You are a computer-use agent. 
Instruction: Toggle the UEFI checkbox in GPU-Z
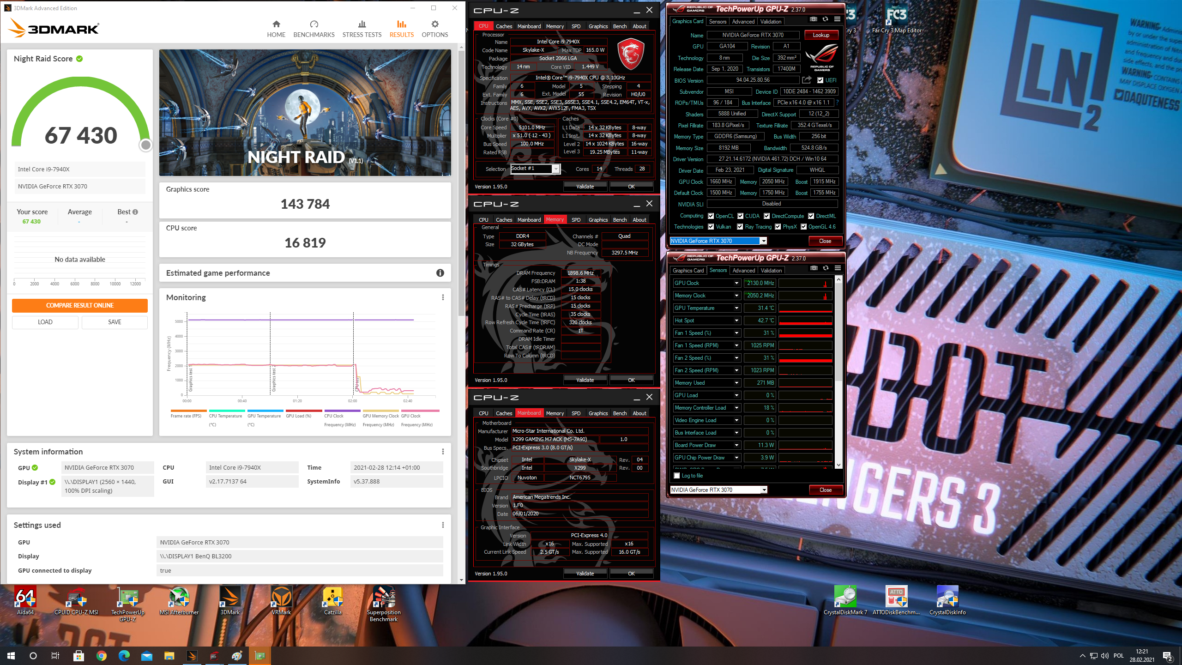pyautogui.click(x=820, y=80)
